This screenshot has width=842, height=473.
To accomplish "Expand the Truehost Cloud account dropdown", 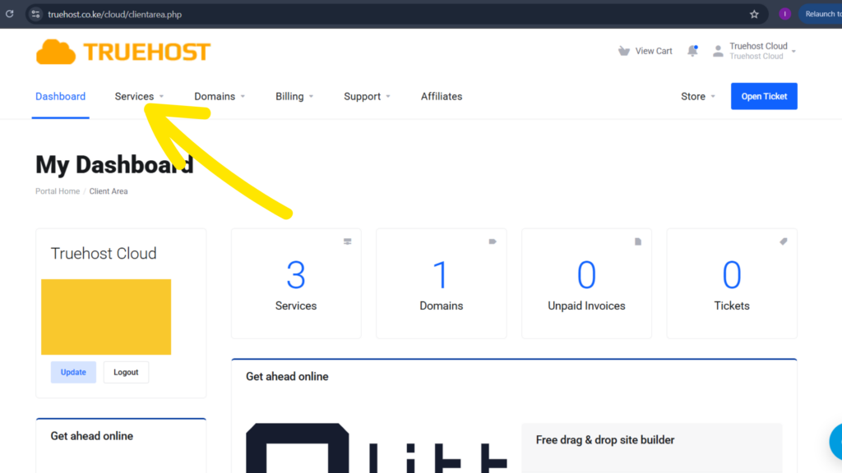I will 762,51.
